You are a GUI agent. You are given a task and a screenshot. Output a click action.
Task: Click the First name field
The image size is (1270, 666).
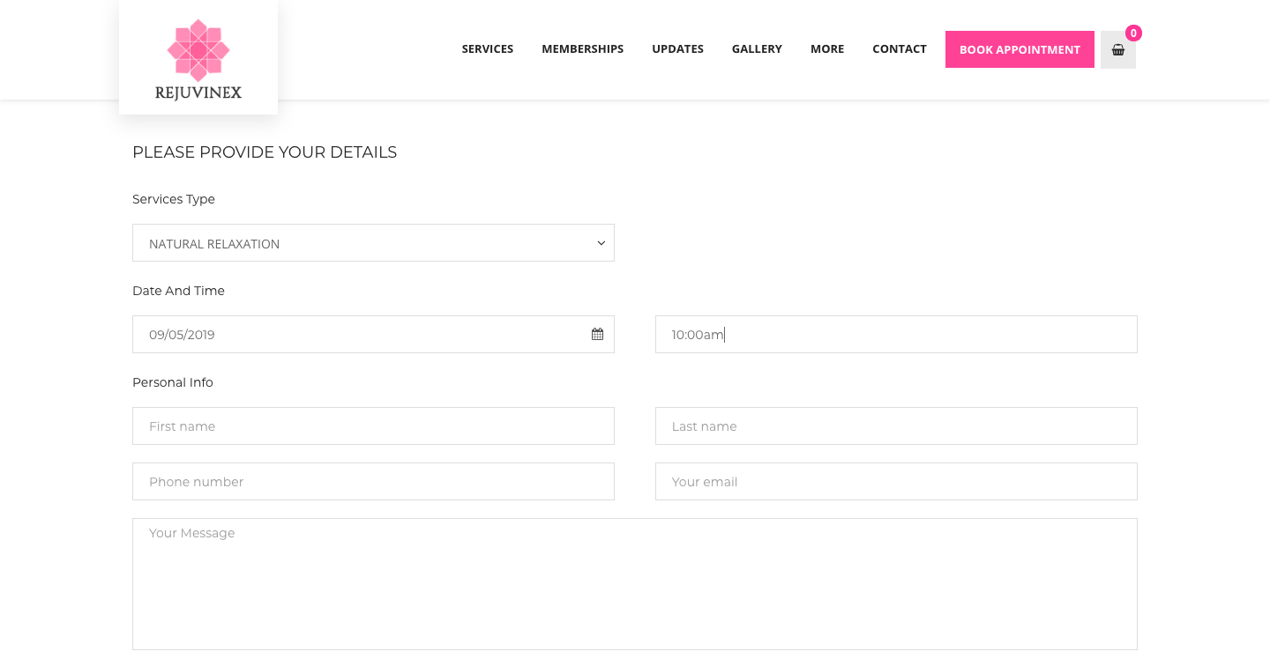tap(373, 426)
